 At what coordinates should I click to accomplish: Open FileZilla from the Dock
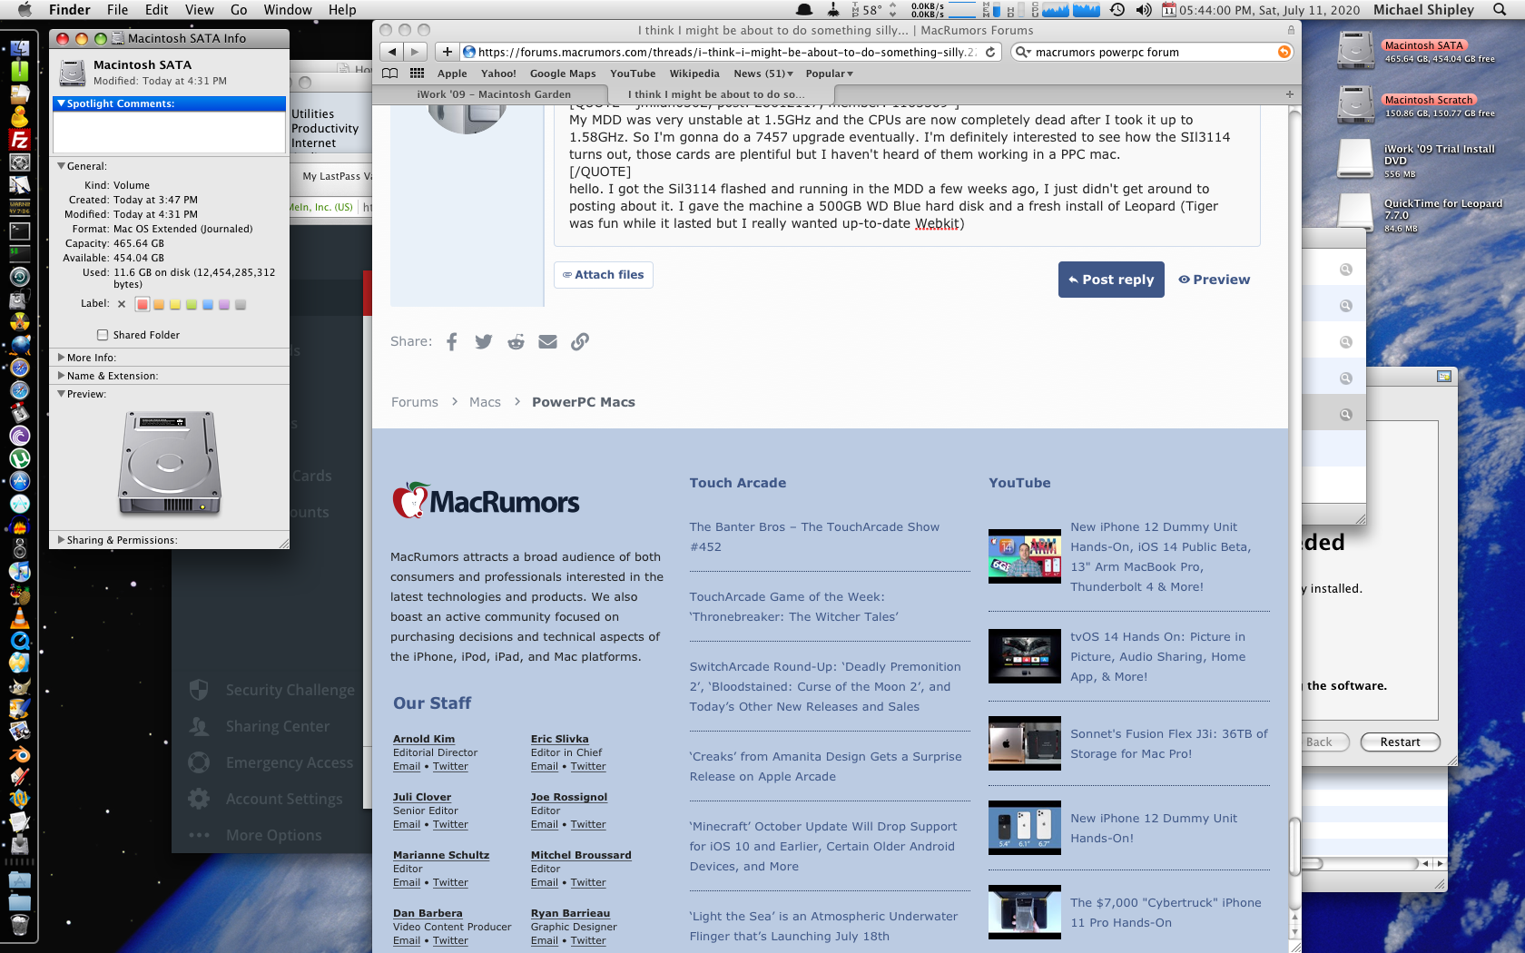(19, 140)
